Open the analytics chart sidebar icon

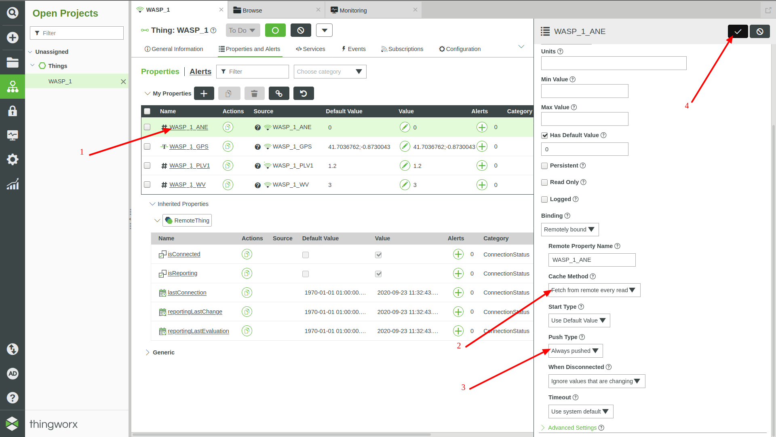click(13, 184)
